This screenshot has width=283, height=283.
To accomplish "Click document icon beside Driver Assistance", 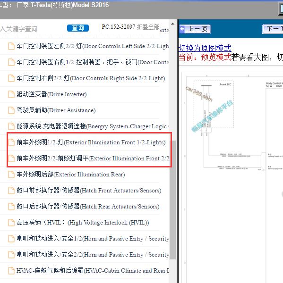I will point(11,110).
